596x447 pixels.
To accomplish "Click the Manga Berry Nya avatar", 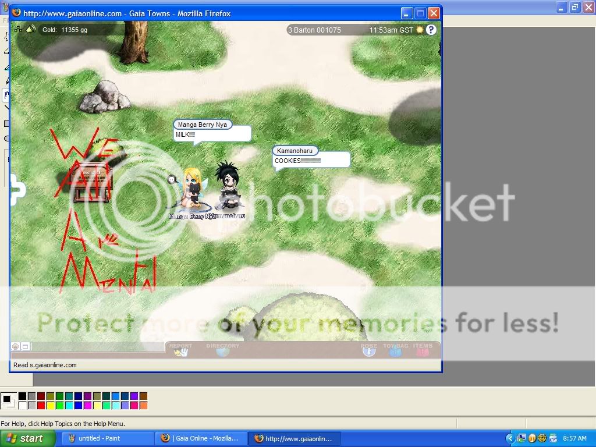I will (x=191, y=189).
